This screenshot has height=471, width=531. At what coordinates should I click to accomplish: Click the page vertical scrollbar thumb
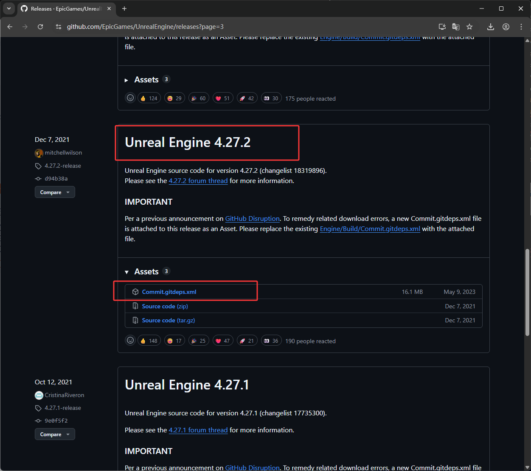[528, 293]
